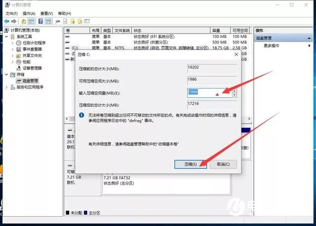The image size is (316, 226).
Task: Open 文件(F) menu
Action: point(11,13)
